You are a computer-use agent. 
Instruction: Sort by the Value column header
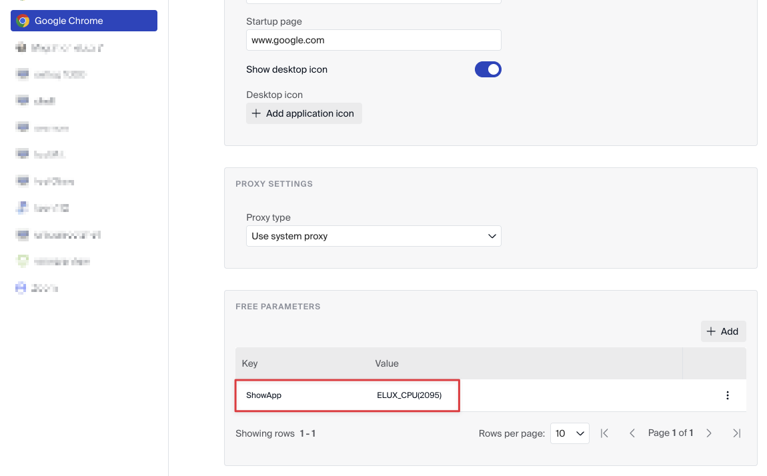coord(387,363)
